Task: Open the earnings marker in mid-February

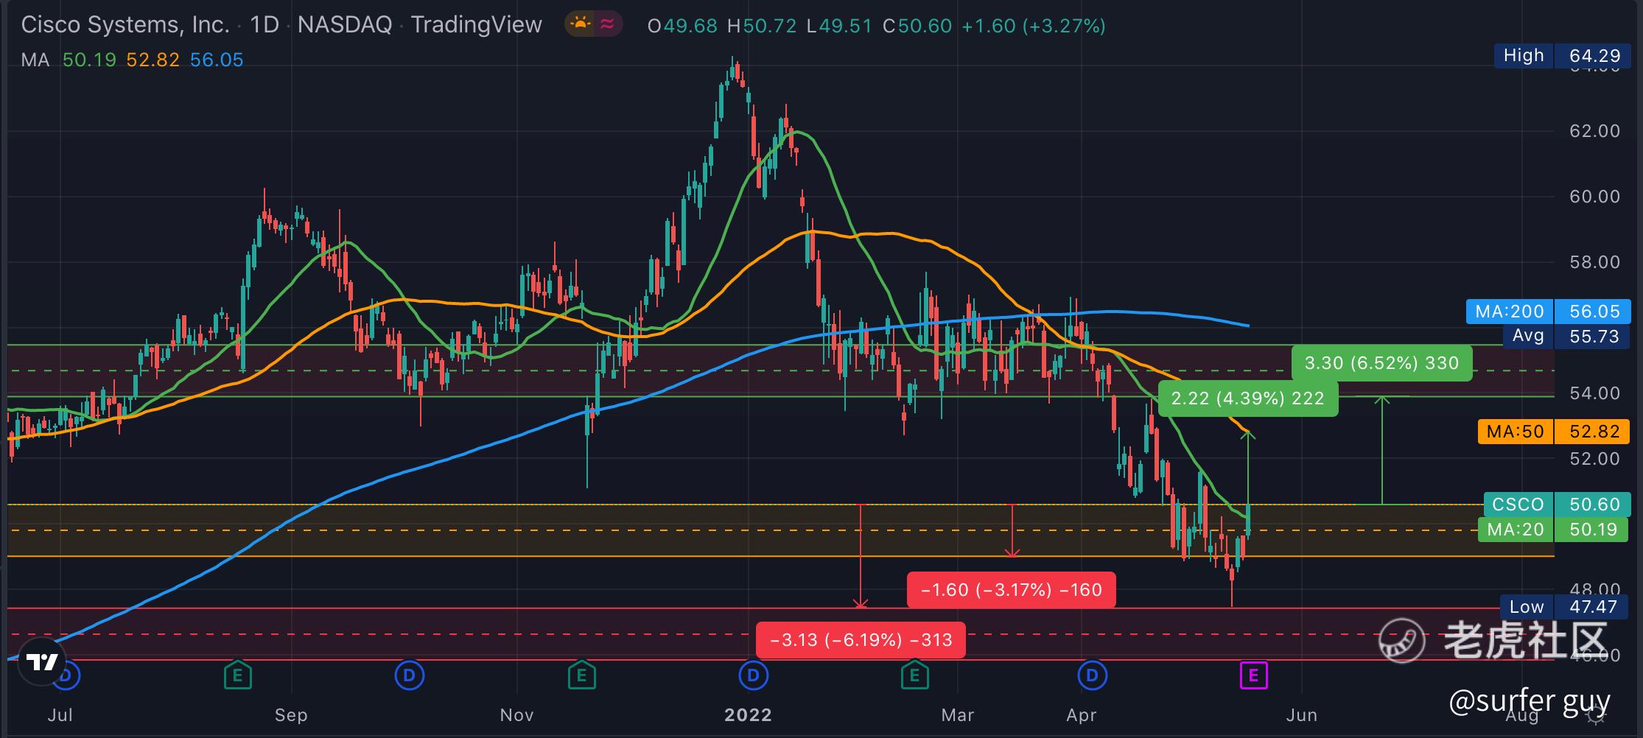Action: (914, 675)
